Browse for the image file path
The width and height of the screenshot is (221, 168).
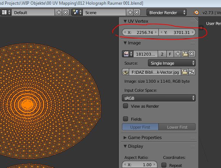tap(184, 72)
